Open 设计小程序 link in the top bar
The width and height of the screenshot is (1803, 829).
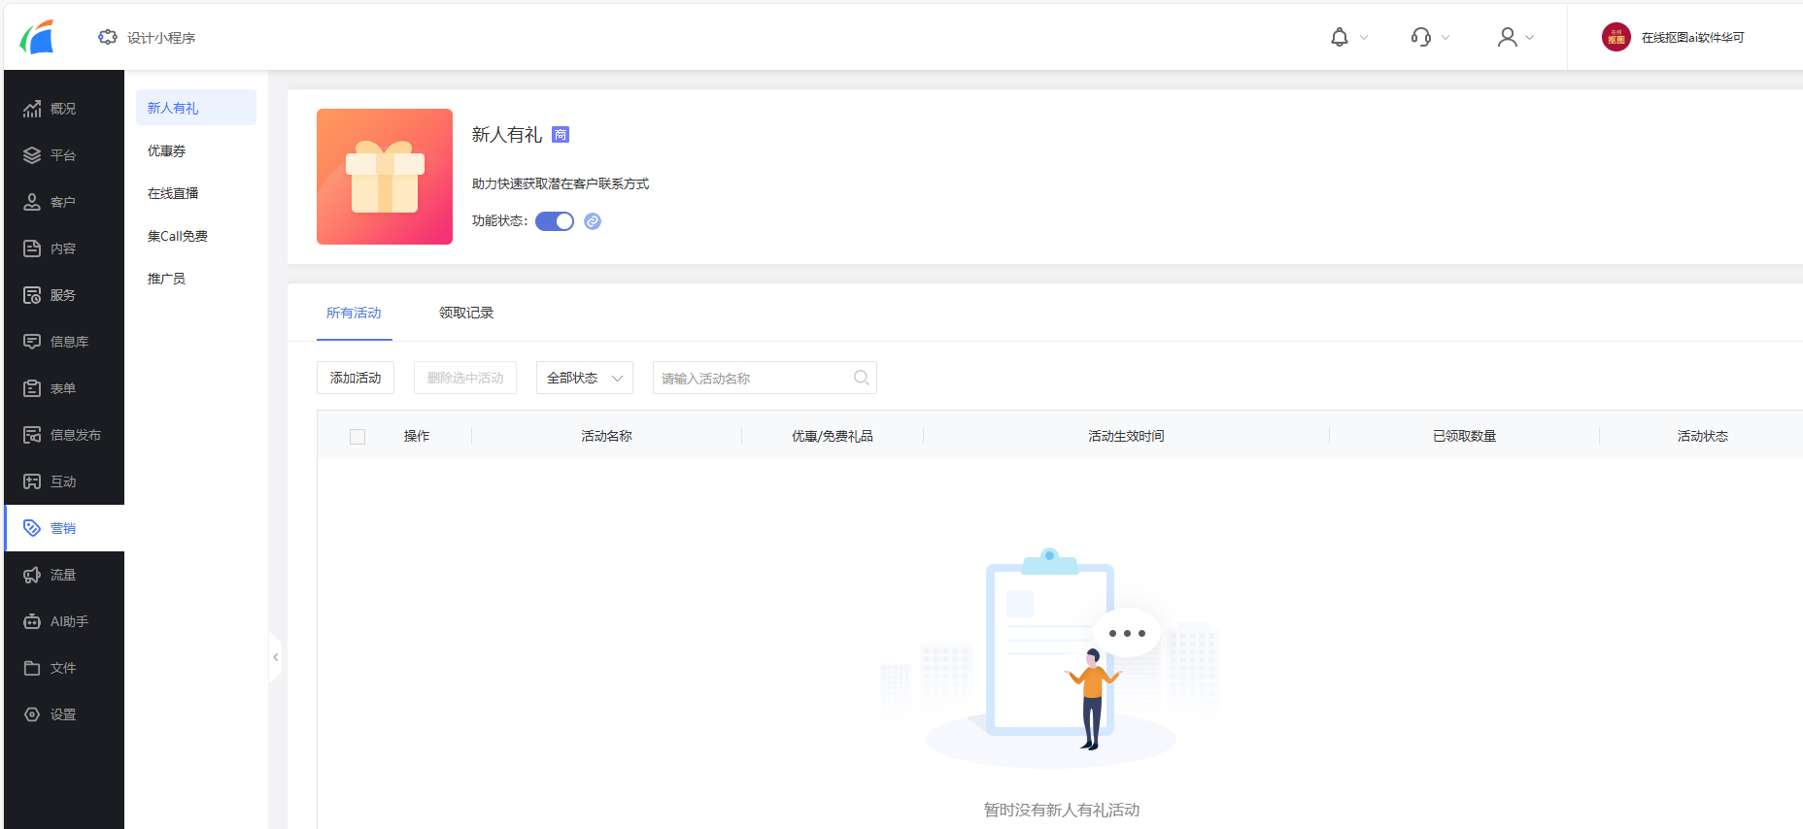(x=148, y=38)
